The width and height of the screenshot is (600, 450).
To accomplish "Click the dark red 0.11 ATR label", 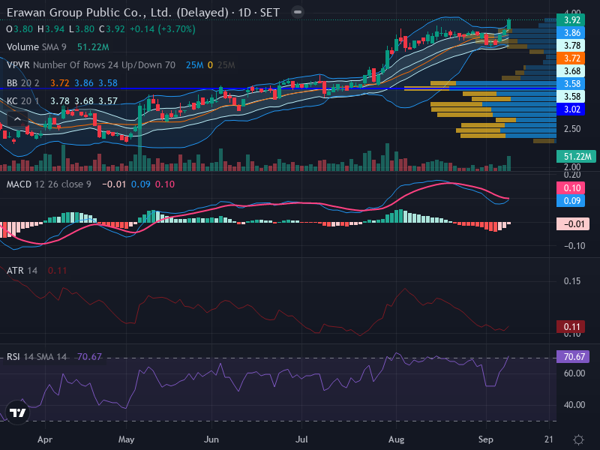I will pos(571,327).
